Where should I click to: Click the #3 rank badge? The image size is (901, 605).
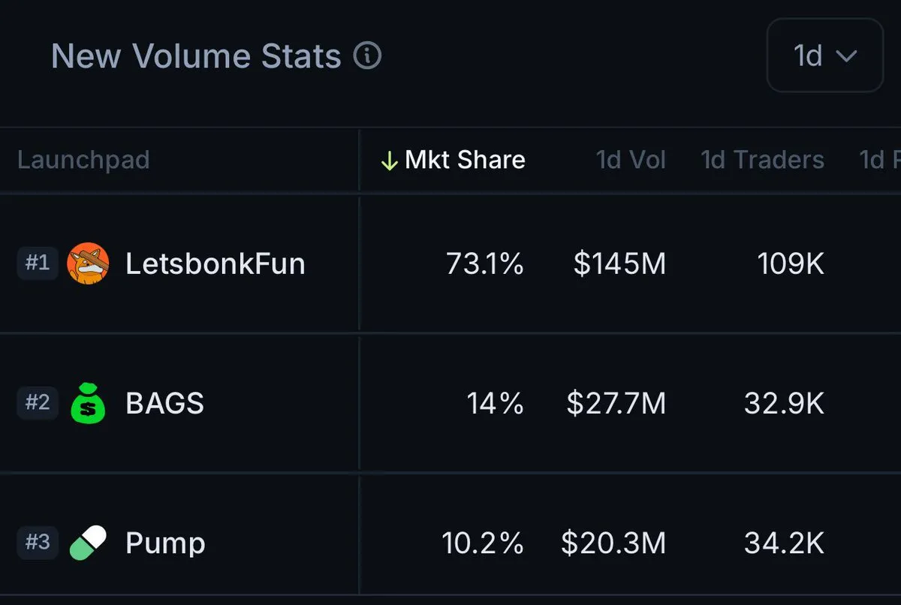[38, 543]
